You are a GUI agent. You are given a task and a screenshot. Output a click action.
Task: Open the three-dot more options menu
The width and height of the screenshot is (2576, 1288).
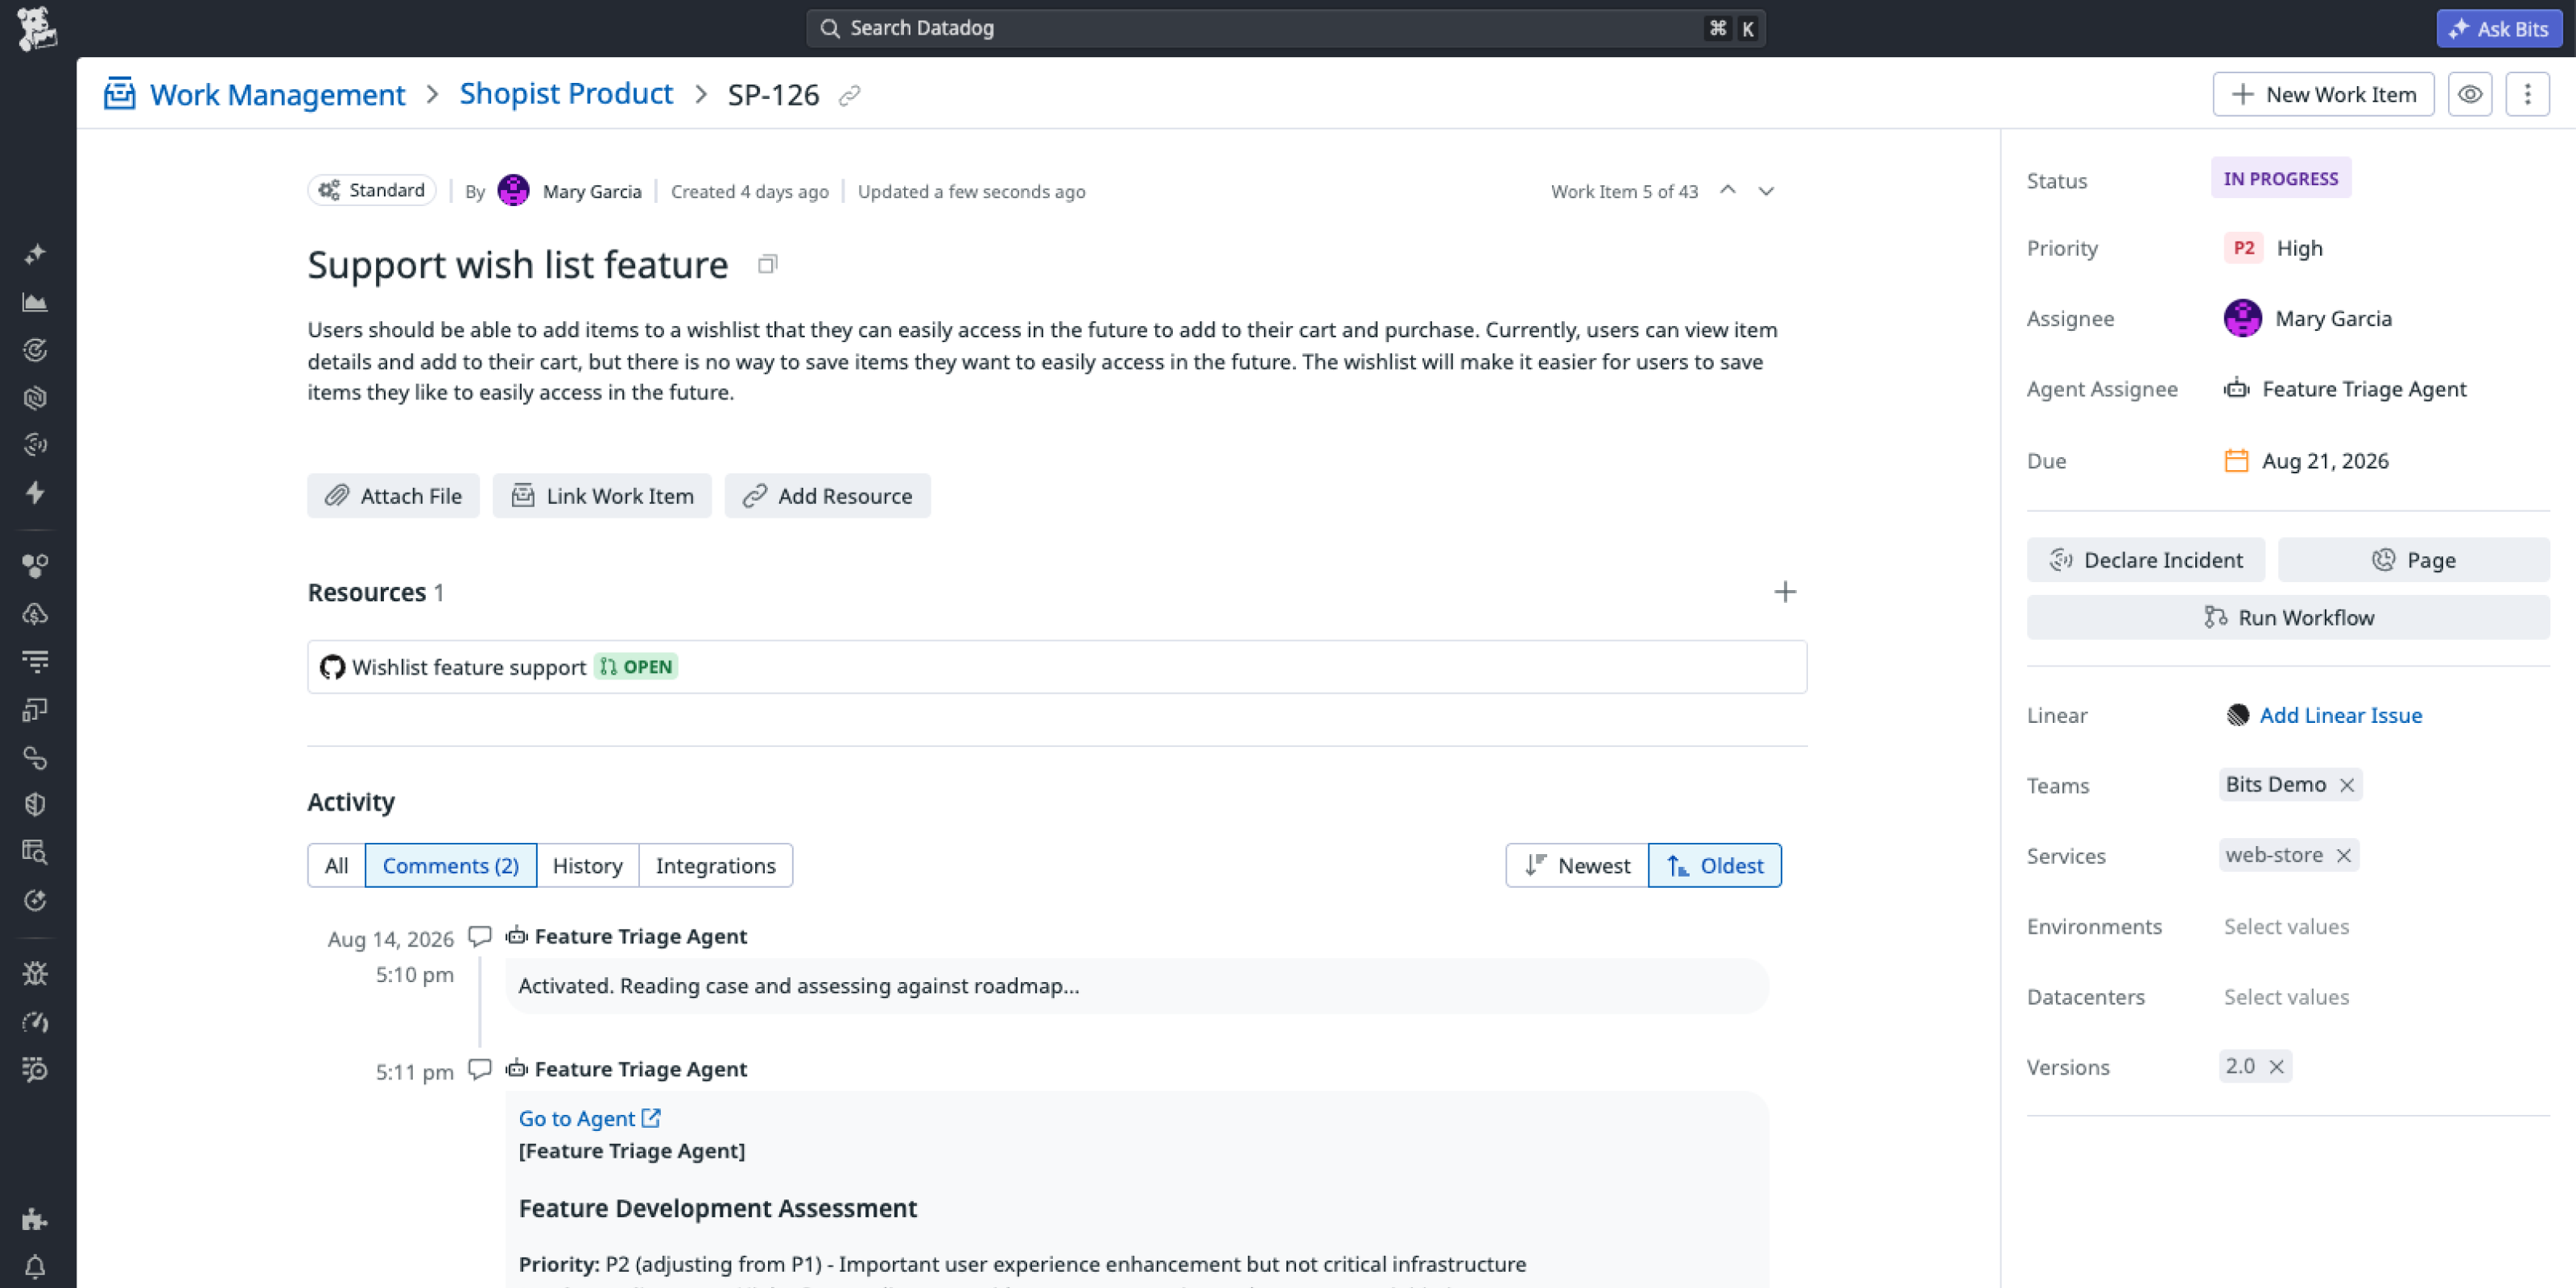(x=2527, y=94)
